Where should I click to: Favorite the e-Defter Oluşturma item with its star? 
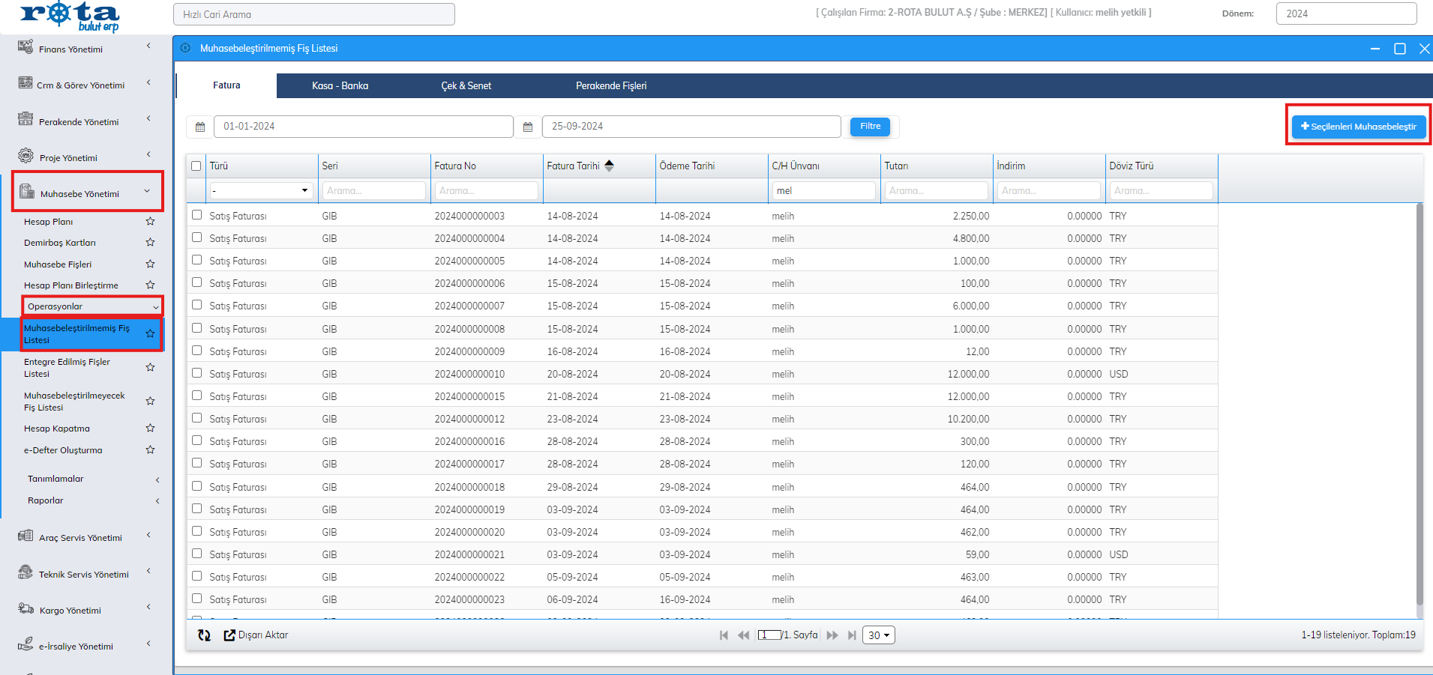(150, 450)
